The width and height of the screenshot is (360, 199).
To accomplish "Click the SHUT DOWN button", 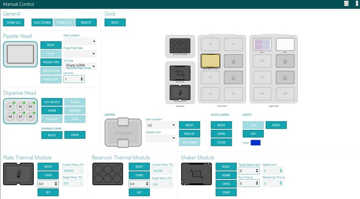I will 42,23.
